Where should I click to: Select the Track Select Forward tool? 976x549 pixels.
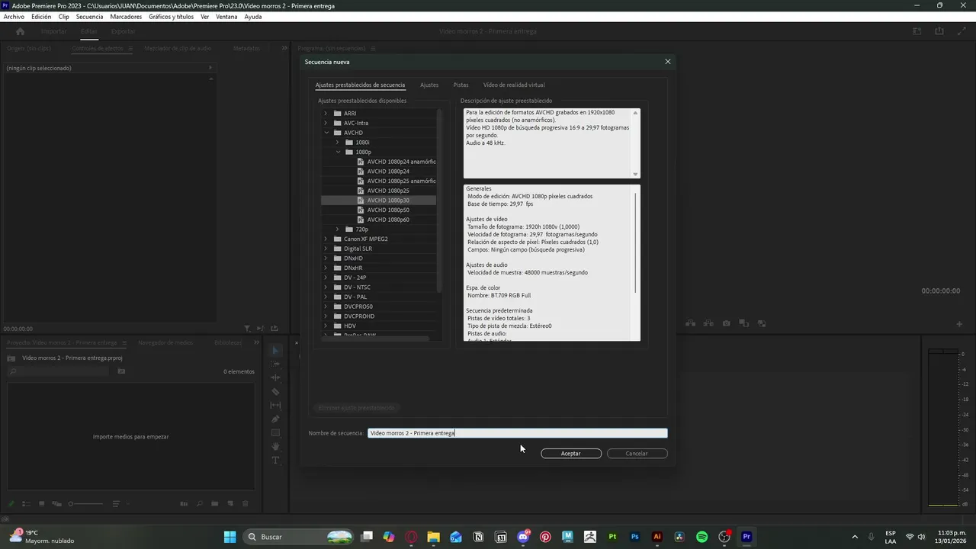coord(276,364)
